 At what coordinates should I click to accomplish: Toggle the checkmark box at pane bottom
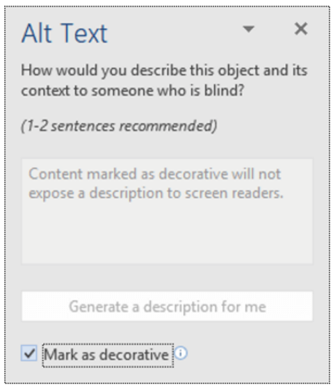click(x=29, y=353)
